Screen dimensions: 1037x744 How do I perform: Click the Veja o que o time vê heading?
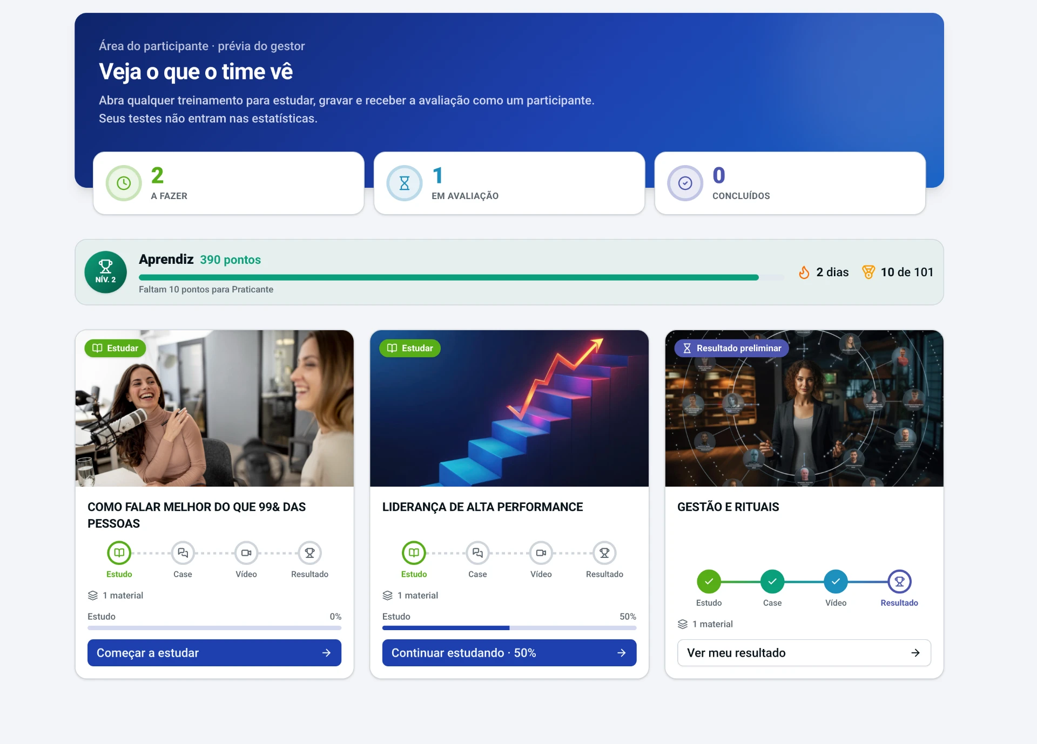[x=196, y=72]
